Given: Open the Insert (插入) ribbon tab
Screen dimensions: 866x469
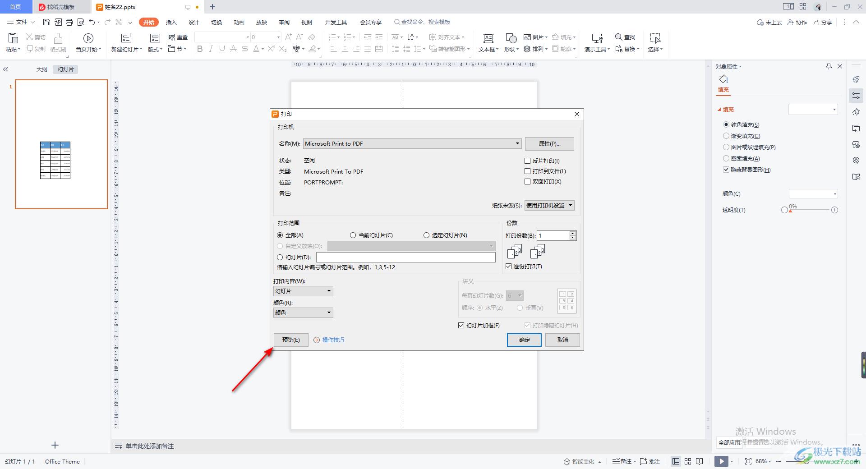Looking at the screenshot, I should pos(171,22).
